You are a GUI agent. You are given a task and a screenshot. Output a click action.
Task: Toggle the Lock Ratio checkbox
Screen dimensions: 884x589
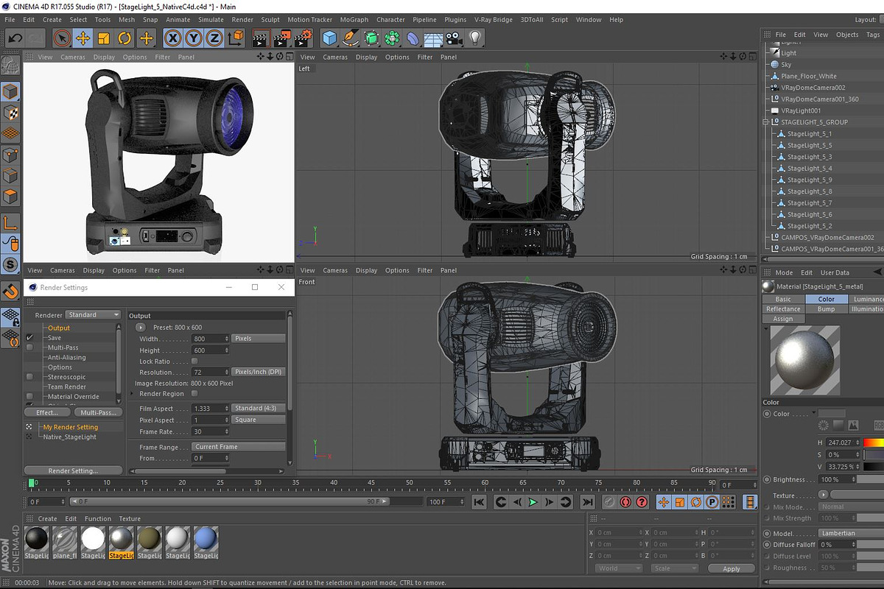pyautogui.click(x=194, y=361)
